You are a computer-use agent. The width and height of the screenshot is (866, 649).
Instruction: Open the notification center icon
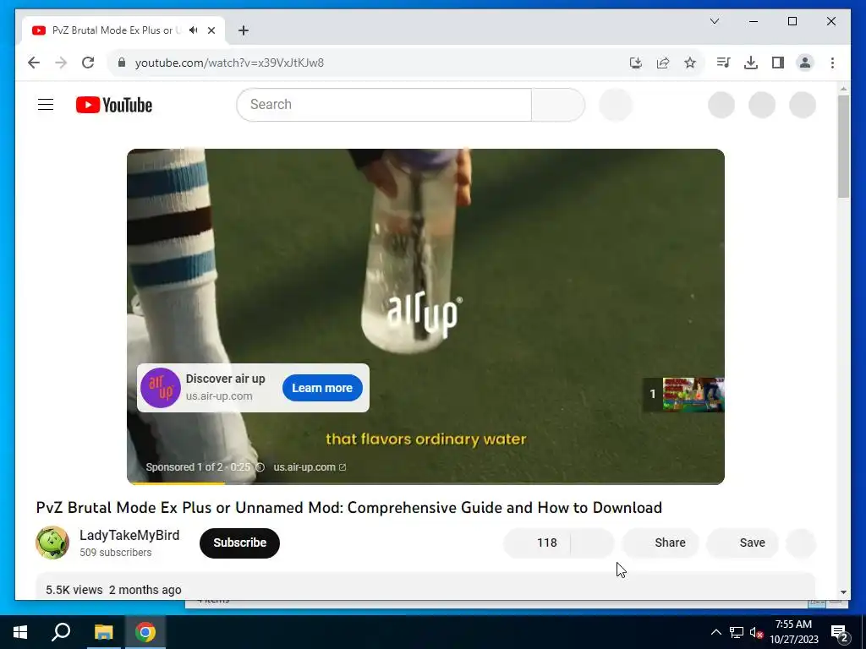click(840, 633)
